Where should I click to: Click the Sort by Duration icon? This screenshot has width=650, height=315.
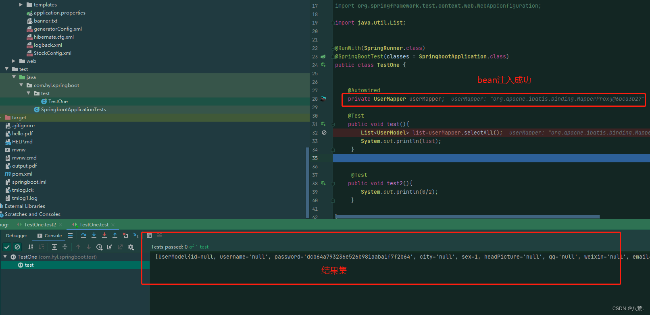41,247
